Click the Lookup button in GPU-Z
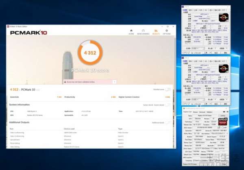244x170 pixels. click(223, 116)
